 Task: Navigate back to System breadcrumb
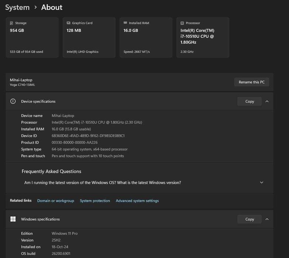[x=17, y=7]
